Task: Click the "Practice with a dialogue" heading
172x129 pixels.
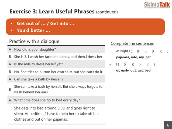Action: 34,41
